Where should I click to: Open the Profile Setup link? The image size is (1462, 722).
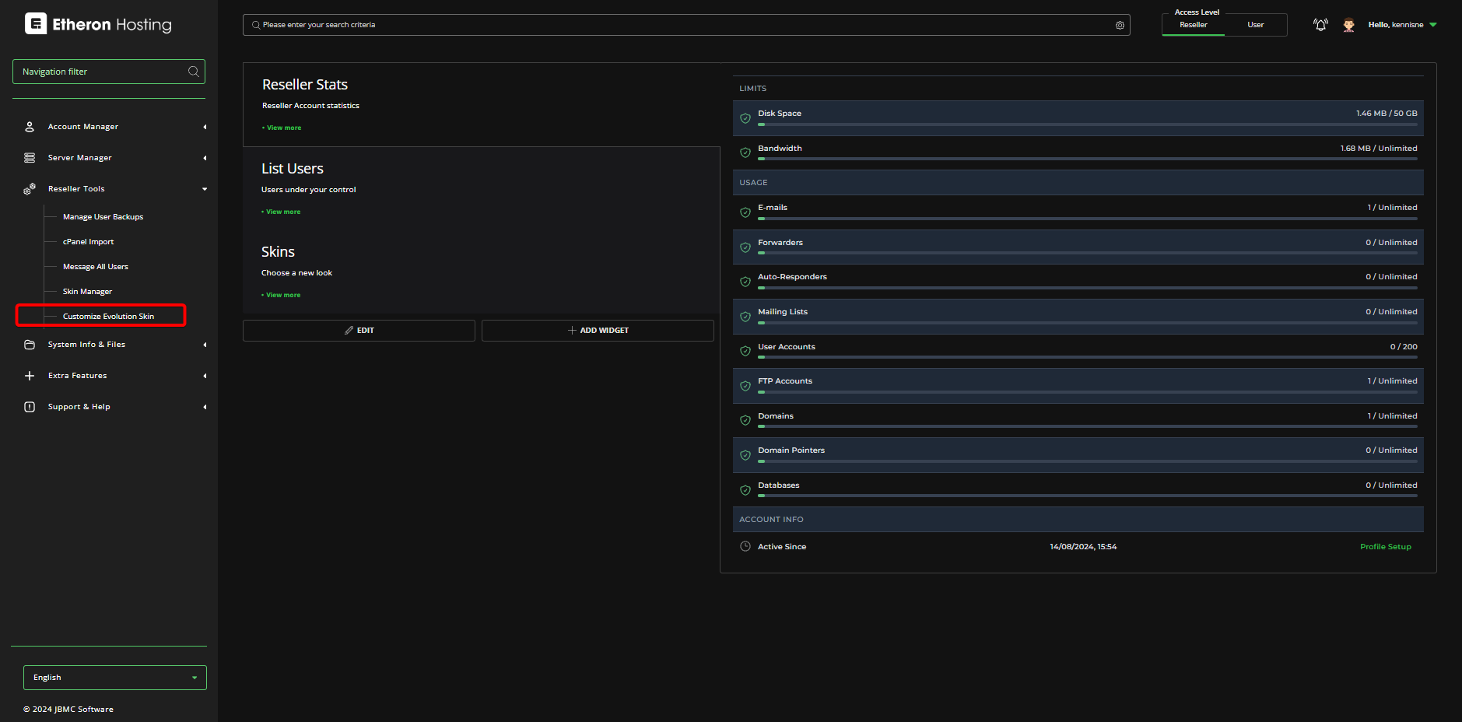coord(1385,547)
